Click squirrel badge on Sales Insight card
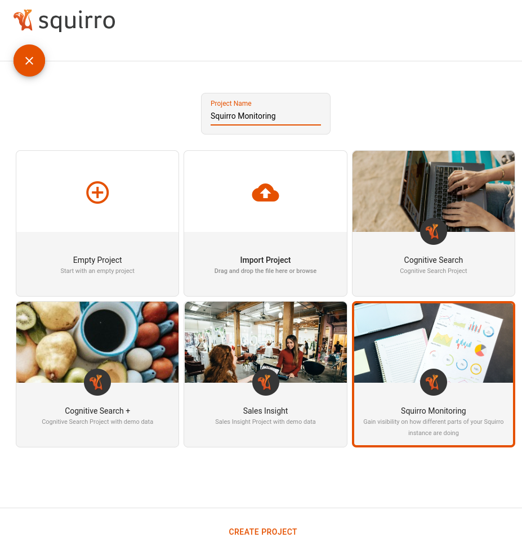The height and width of the screenshot is (551, 522). 265,382
